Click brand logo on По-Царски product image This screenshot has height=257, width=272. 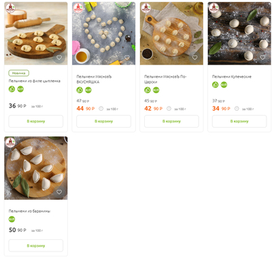pos(146,7)
